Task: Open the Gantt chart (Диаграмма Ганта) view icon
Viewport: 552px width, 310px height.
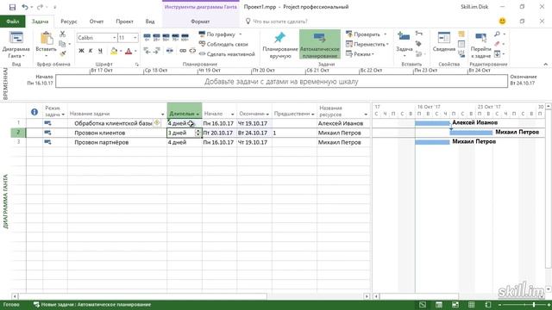Action: coord(16,38)
